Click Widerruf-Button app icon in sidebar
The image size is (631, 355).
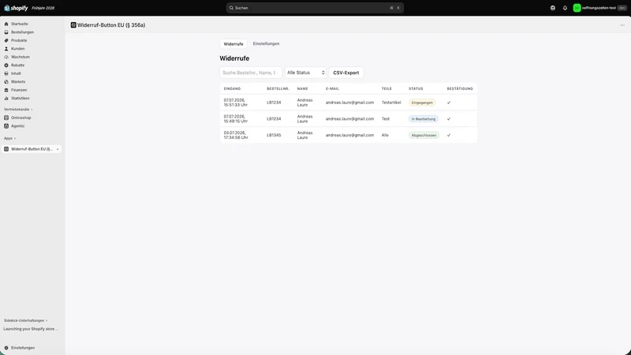6,149
